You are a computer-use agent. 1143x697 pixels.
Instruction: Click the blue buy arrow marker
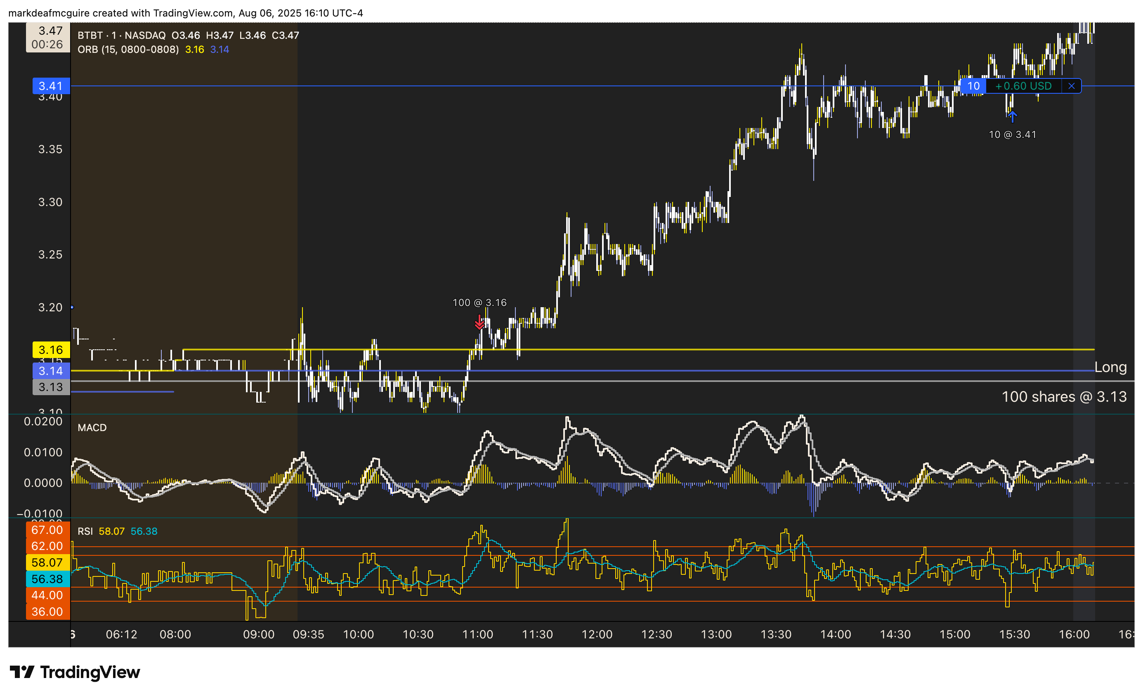pos(1012,116)
